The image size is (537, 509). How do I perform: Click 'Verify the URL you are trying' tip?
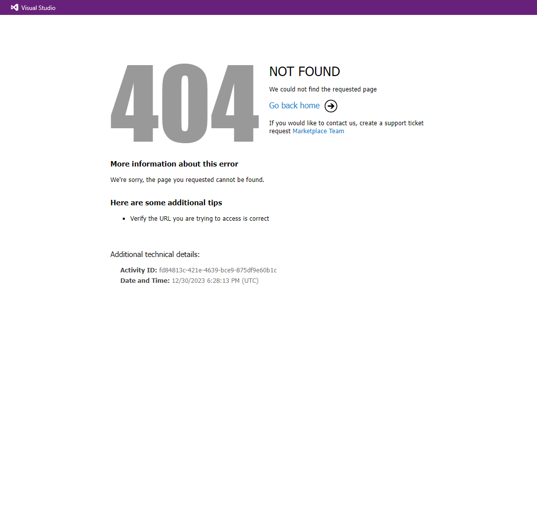point(200,218)
